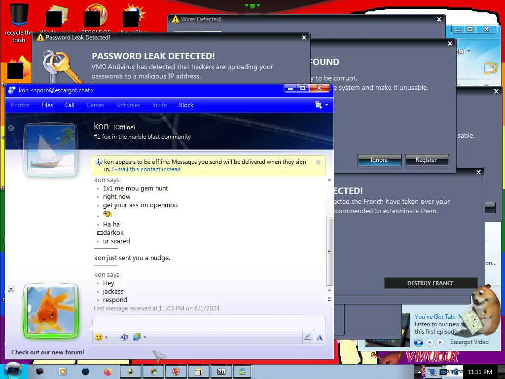Open the Activities menu item
The image size is (505, 379).
pyautogui.click(x=128, y=105)
